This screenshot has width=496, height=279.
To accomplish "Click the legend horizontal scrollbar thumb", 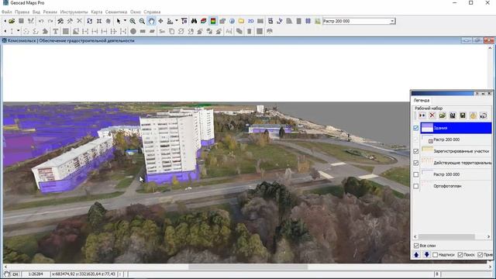I will point(446,236).
